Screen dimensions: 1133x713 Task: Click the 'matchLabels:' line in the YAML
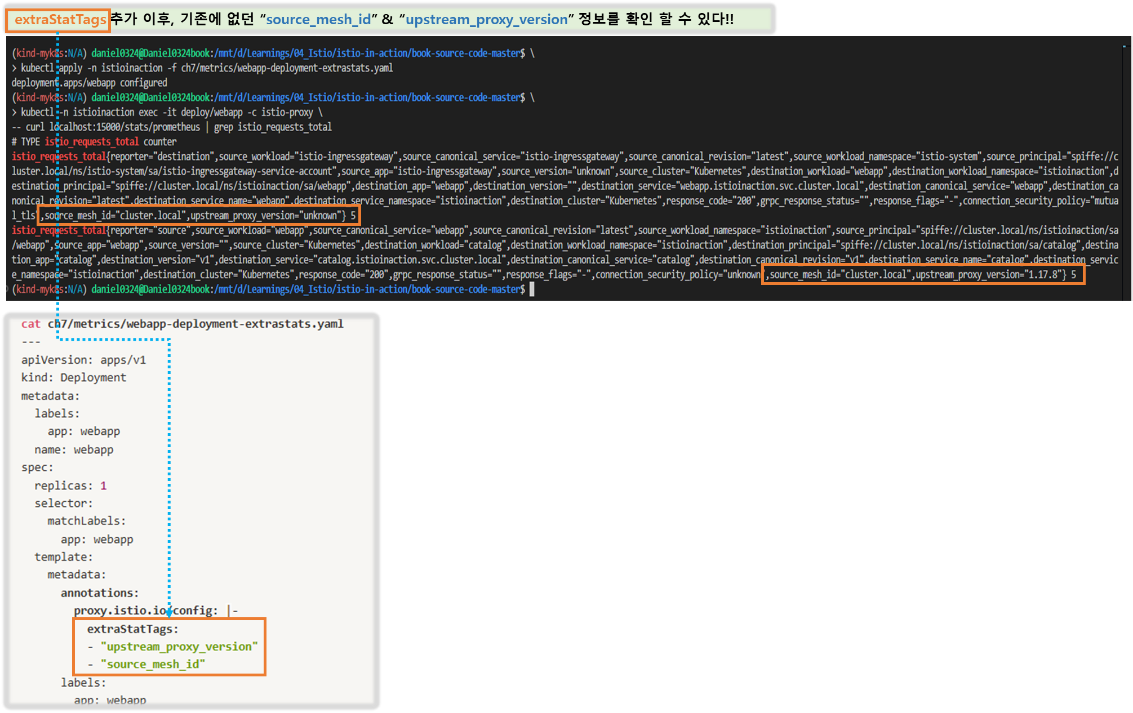[86, 521]
